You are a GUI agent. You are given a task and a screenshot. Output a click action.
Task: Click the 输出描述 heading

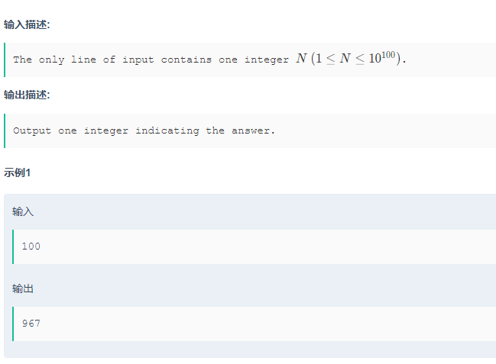pos(27,95)
